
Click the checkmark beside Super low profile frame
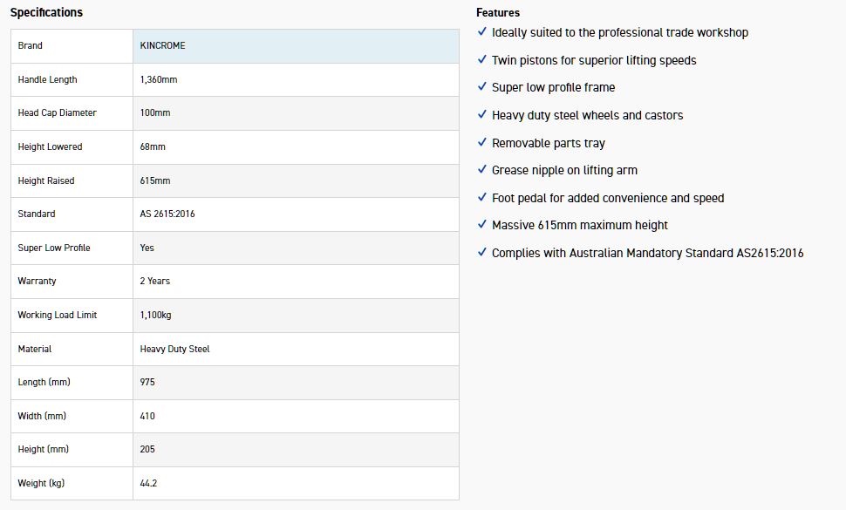[x=482, y=87]
